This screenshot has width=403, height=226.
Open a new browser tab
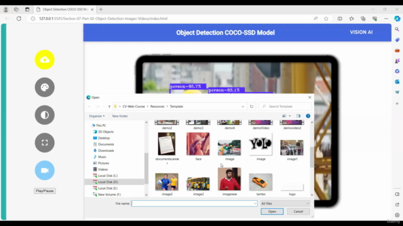[101, 9]
